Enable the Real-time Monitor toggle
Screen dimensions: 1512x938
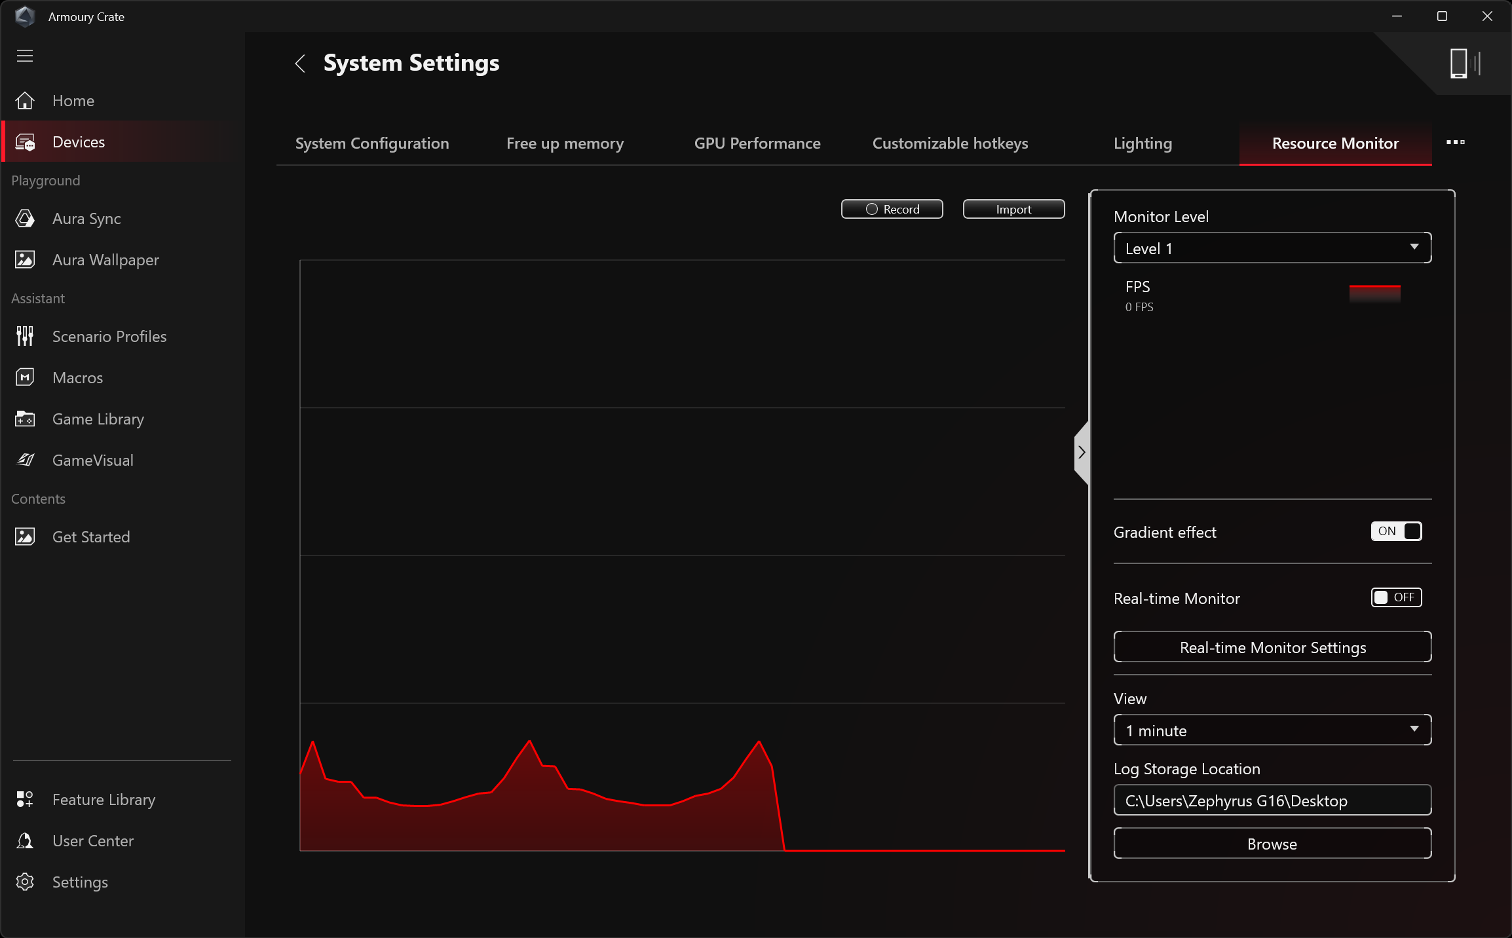coord(1396,597)
